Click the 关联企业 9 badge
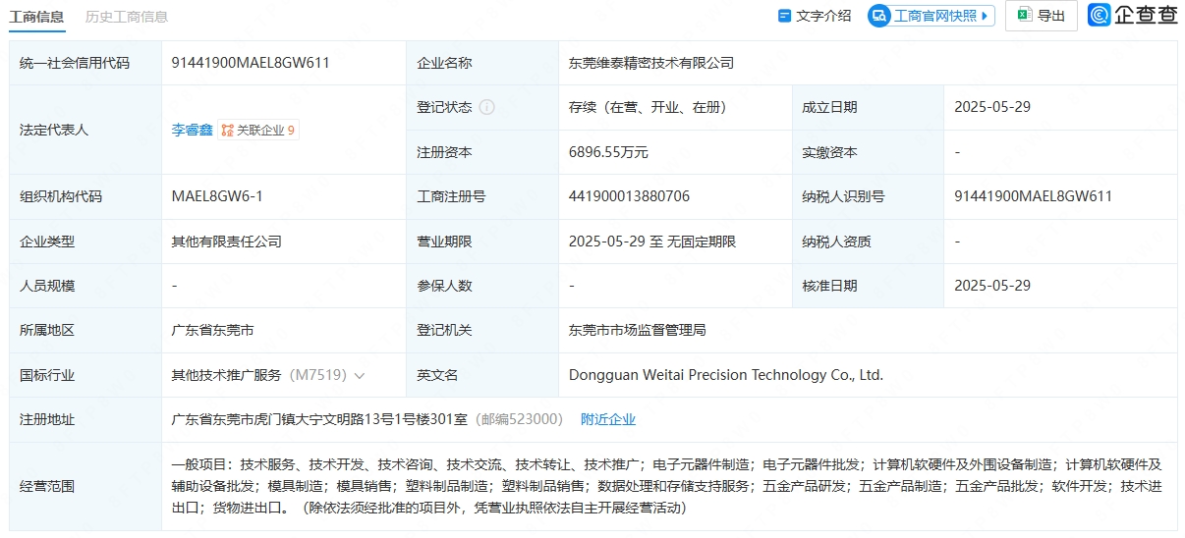Viewport: 1185px width, 538px height. point(257,130)
